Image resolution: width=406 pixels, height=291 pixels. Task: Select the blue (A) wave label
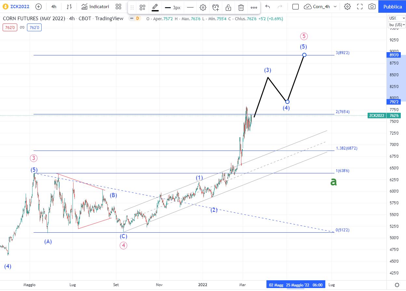click(x=48, y=241)
